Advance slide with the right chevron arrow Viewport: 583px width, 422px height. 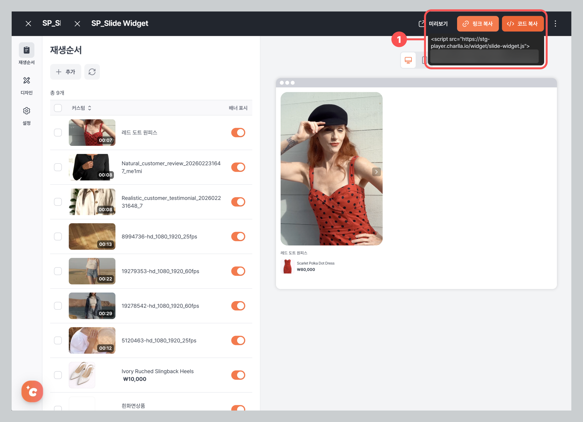[376, 172]
